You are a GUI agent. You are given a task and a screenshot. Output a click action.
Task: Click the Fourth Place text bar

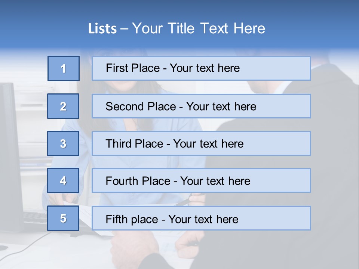point(201,180)
